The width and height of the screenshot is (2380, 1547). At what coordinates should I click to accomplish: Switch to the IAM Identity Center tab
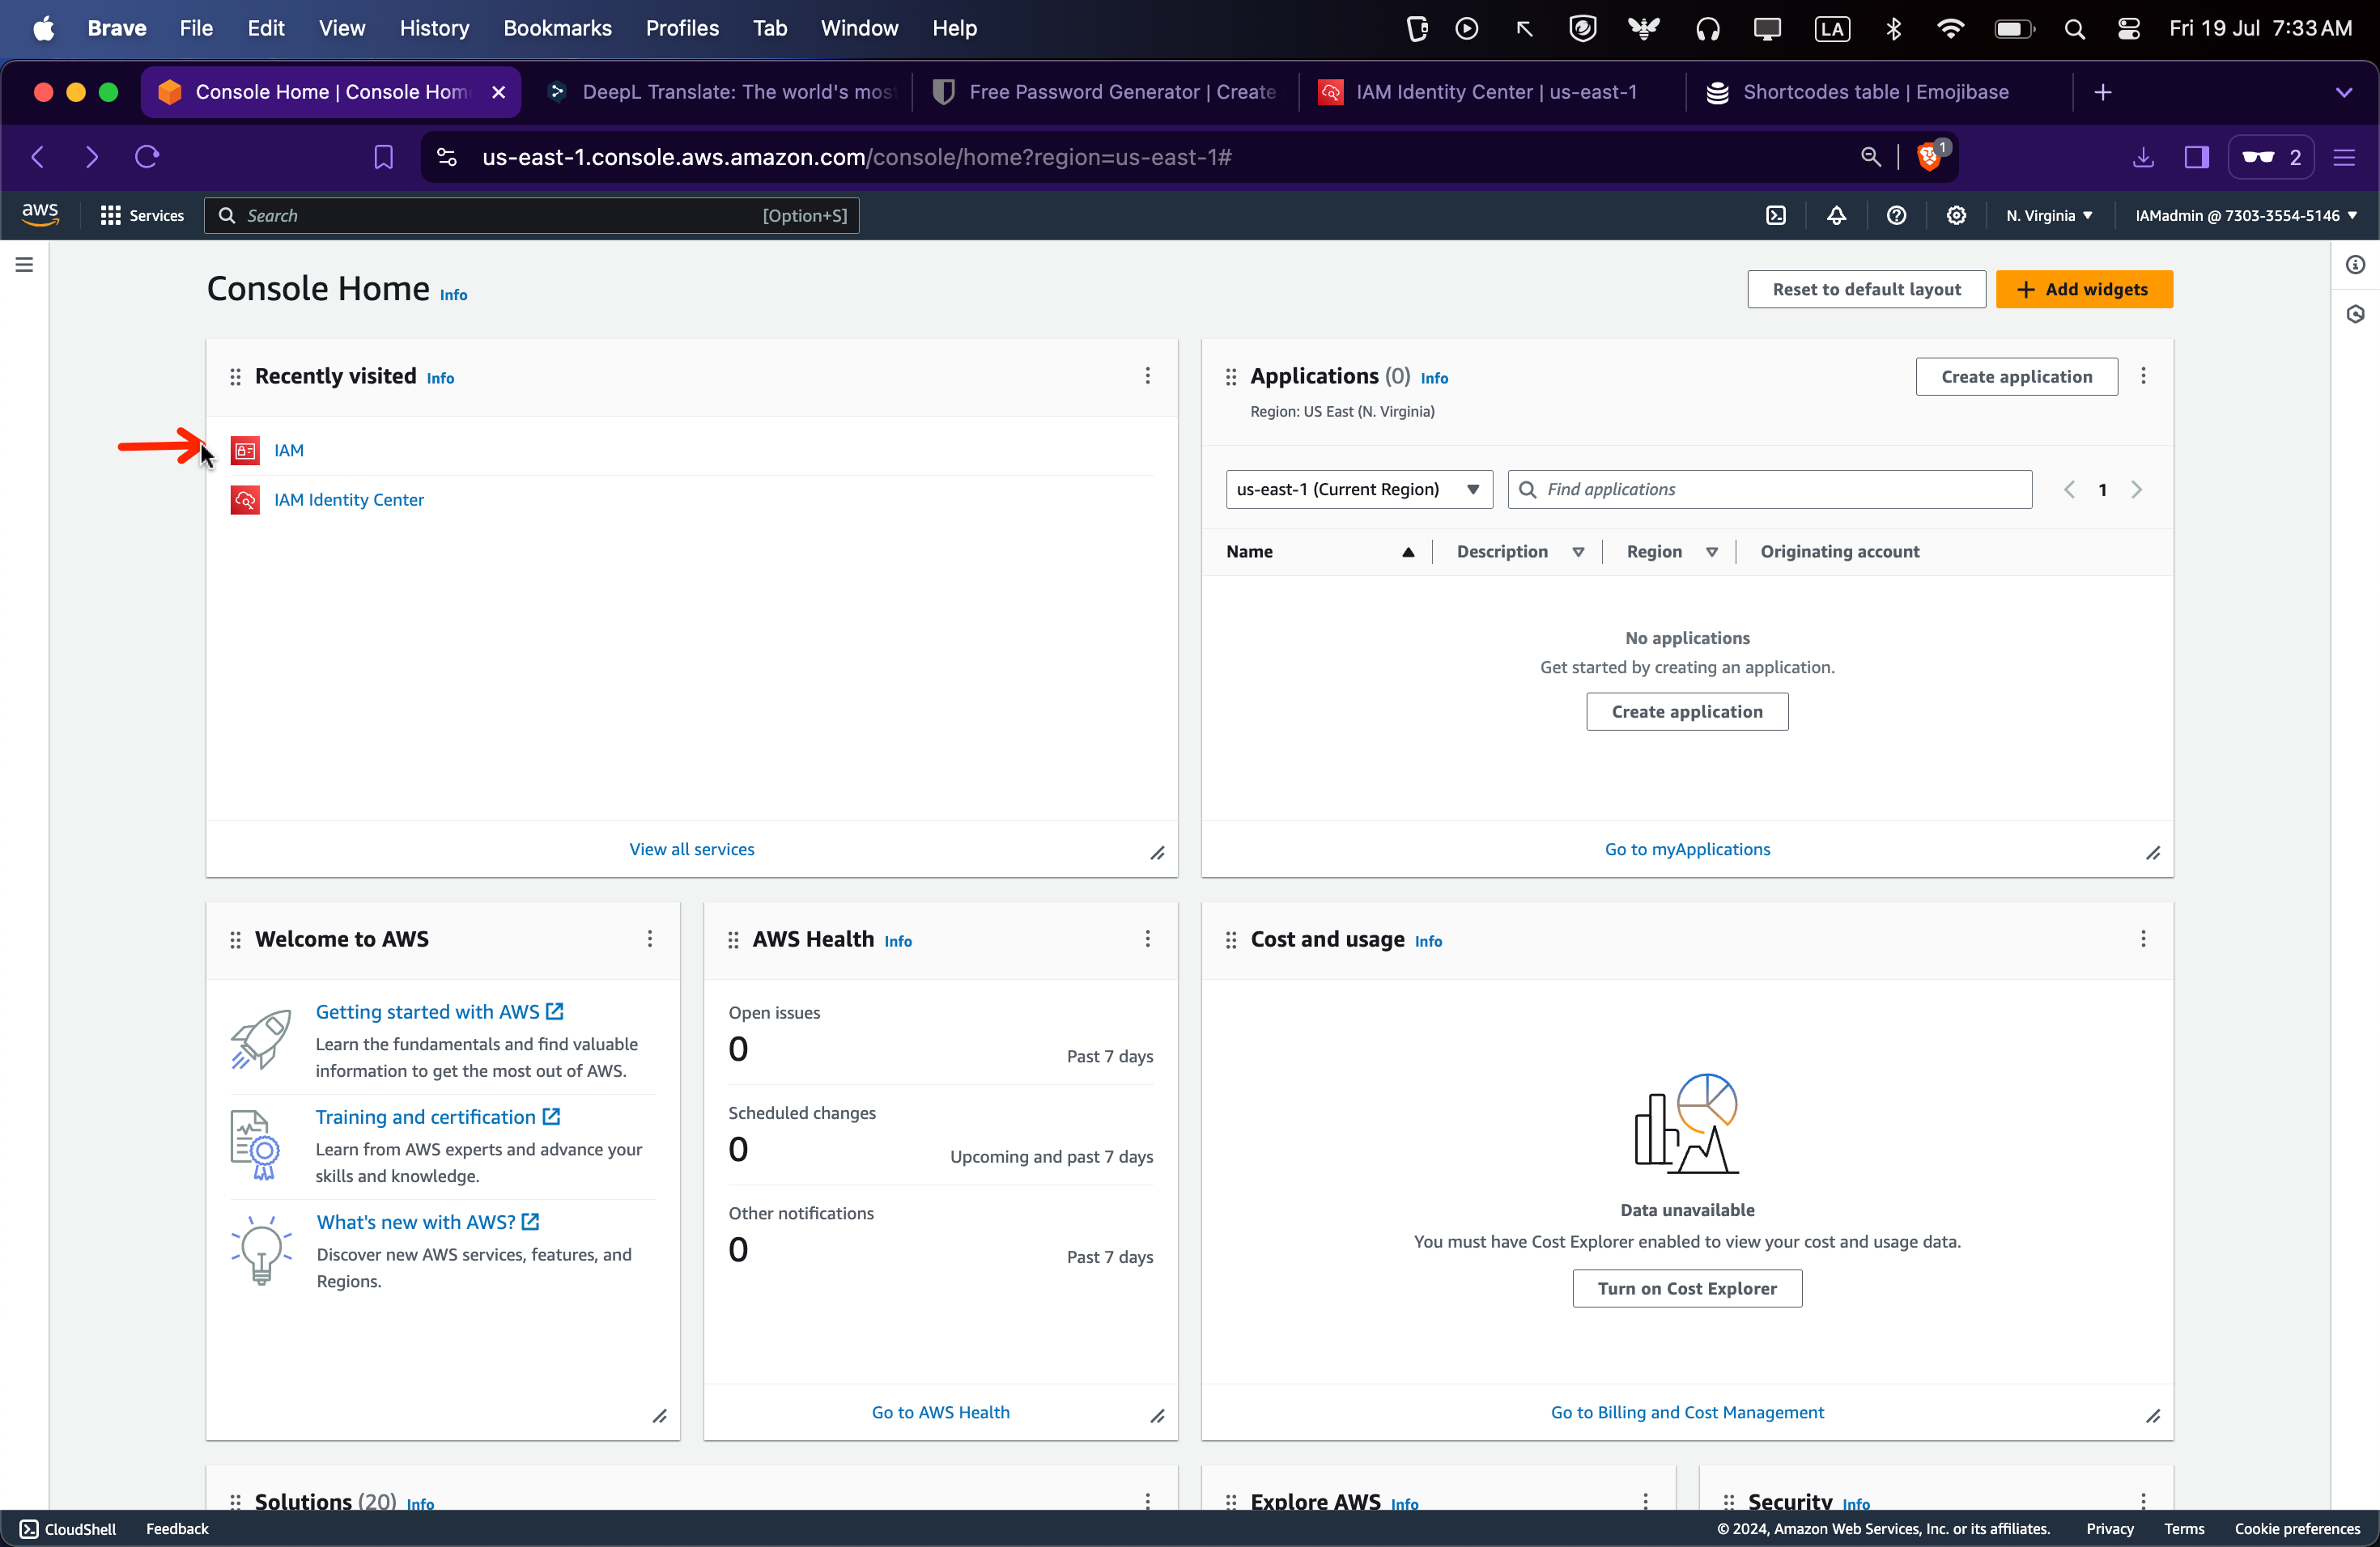tap(1494, 92)
